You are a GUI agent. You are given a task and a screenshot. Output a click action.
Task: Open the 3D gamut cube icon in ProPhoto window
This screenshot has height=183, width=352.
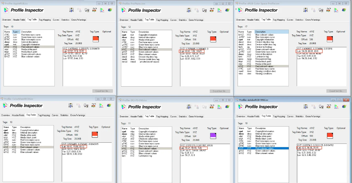pyautogui.click(x=227, y=10)
